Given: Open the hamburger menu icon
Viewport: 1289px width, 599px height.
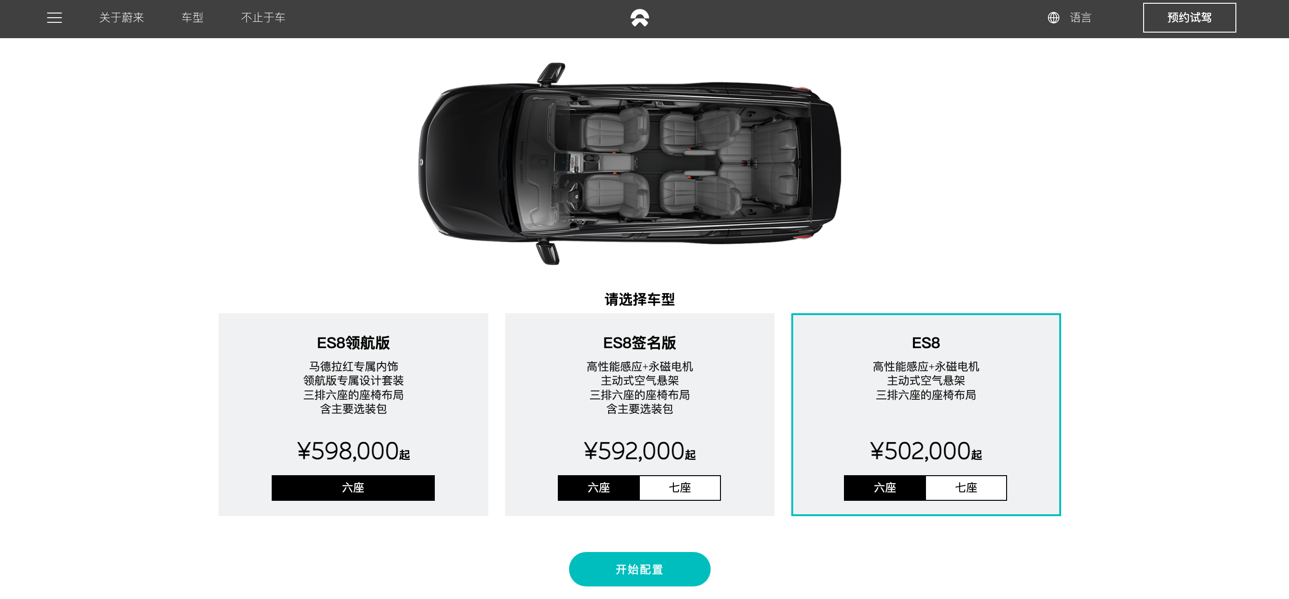Looking at the screenshot, I should pyautogui.click(x=55, y=18).
